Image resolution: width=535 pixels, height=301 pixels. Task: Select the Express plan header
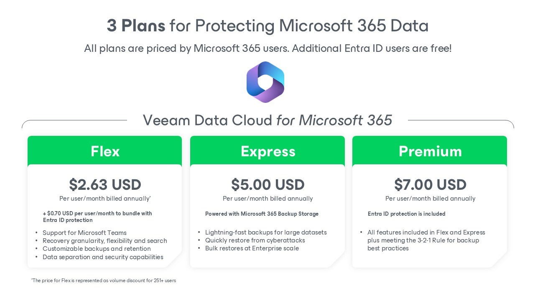[x=267, y=151]
